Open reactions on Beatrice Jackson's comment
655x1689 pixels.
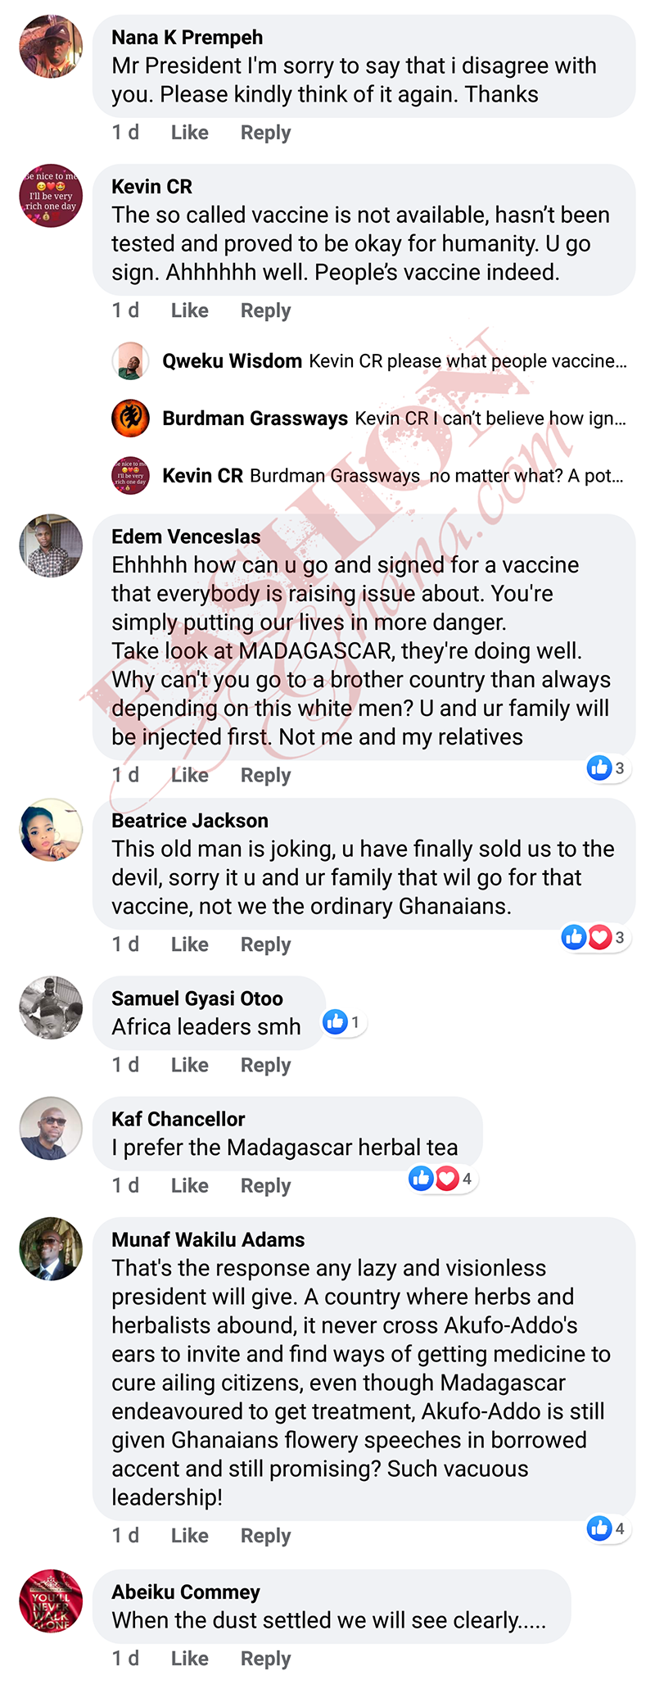594,937
